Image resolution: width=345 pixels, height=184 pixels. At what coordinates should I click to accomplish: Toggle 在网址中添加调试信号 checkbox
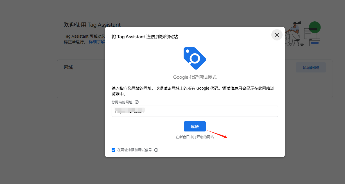114,150
